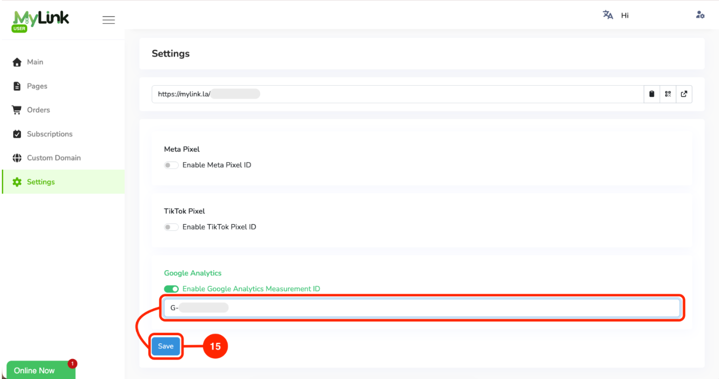Toggle the hamburger sidebar menu

pyautogui.click(x=108, y=20)
